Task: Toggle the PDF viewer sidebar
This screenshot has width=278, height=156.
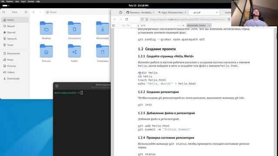Action: [x=113, y=26]
